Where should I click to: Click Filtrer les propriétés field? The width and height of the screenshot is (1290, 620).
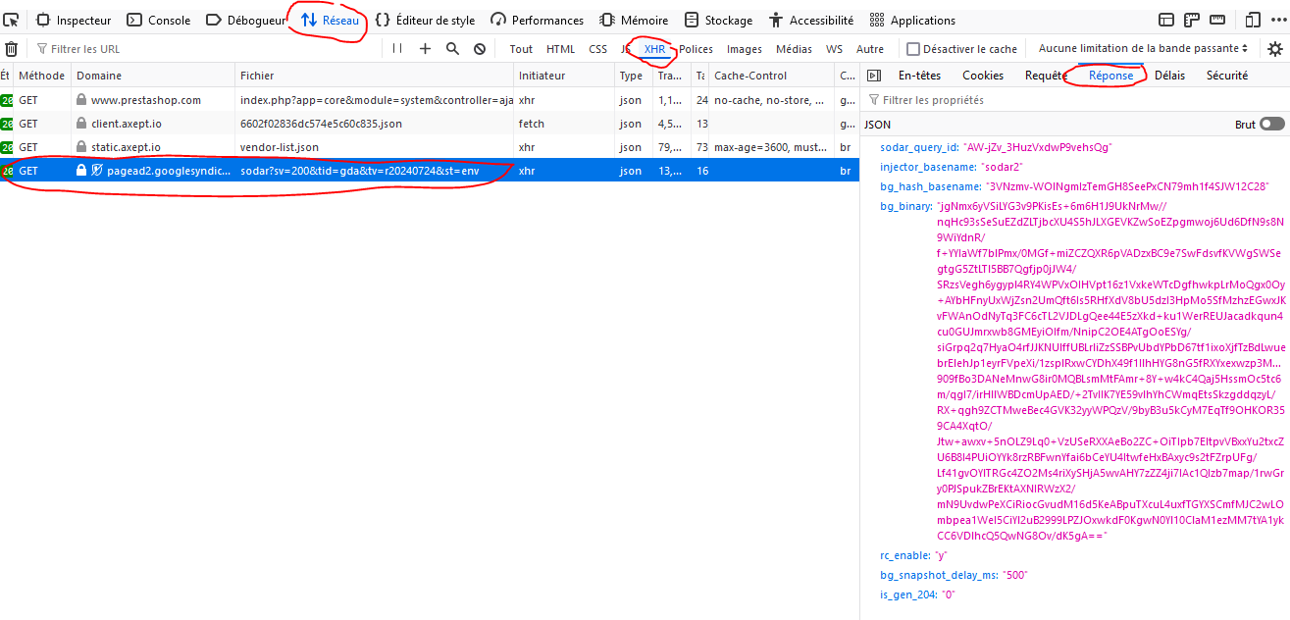(x=1075, y=100)
